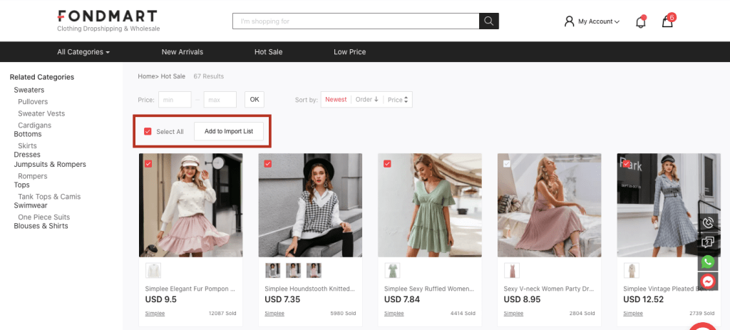Go to Home breadcrumb link

click(147, 76)
